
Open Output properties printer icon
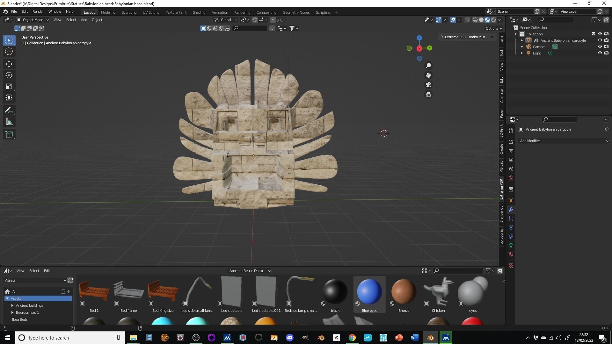point(511,151)
